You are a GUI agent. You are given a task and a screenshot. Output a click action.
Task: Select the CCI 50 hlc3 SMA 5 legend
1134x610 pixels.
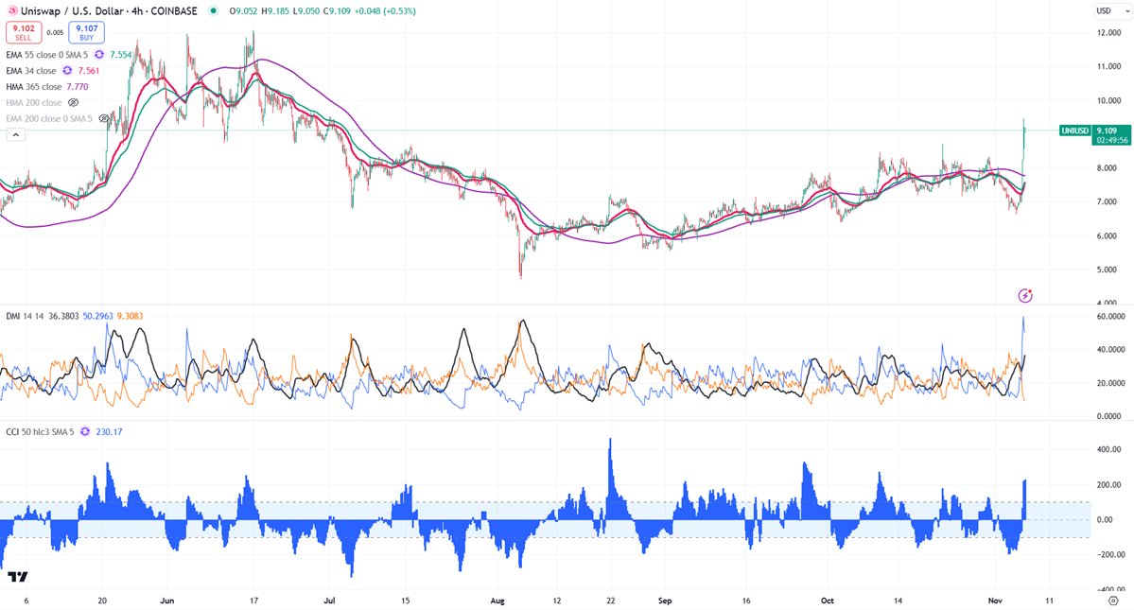tap(40, 432)
